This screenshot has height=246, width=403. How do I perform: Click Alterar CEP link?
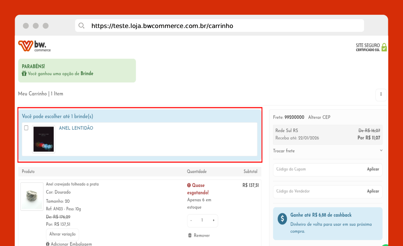[x=319, y=117]
